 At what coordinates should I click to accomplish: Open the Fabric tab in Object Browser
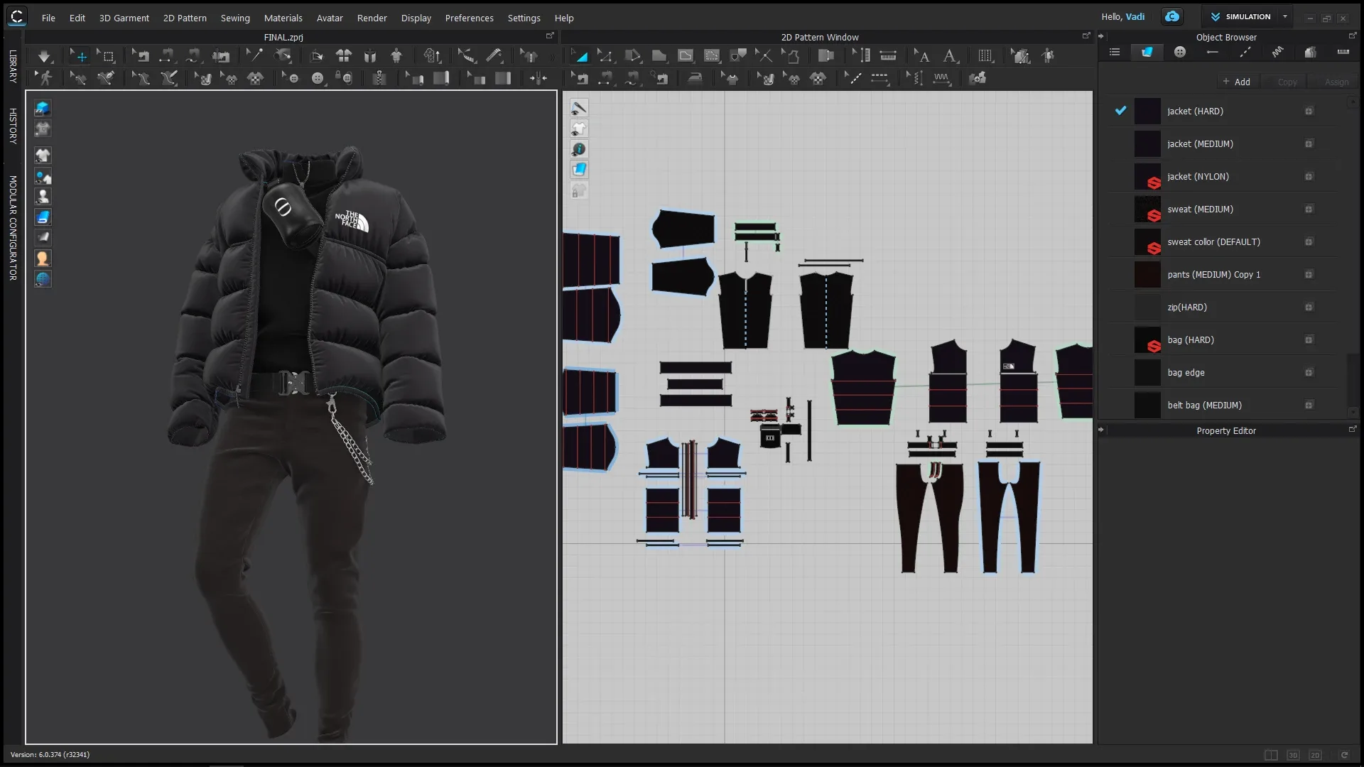tap(1147, 52)
